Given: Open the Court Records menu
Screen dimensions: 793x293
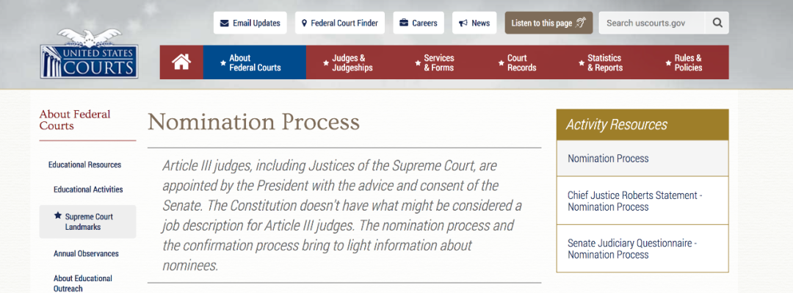Looking at the screenshot, I should pos(521,62).
